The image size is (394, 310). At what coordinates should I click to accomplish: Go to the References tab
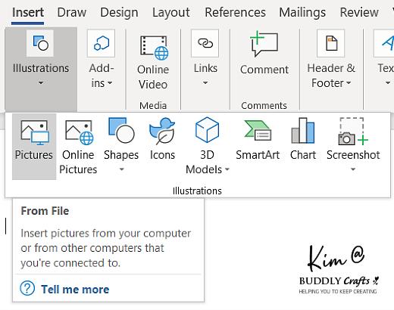[235, 12]
